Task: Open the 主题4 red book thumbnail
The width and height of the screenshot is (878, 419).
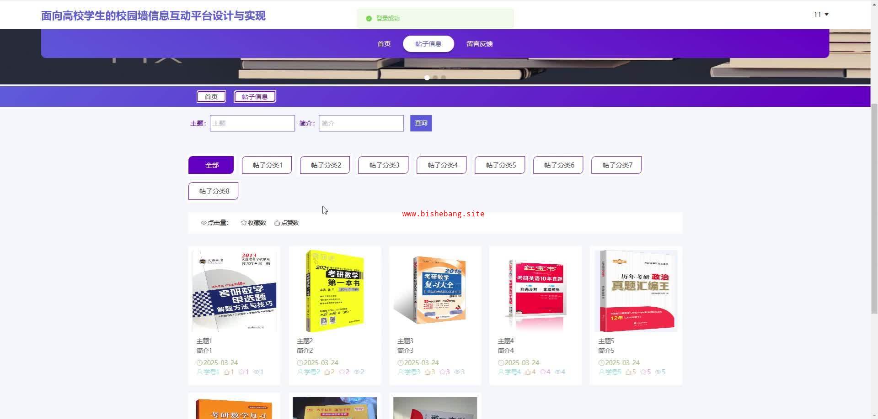Action: (x=535, y=291)
